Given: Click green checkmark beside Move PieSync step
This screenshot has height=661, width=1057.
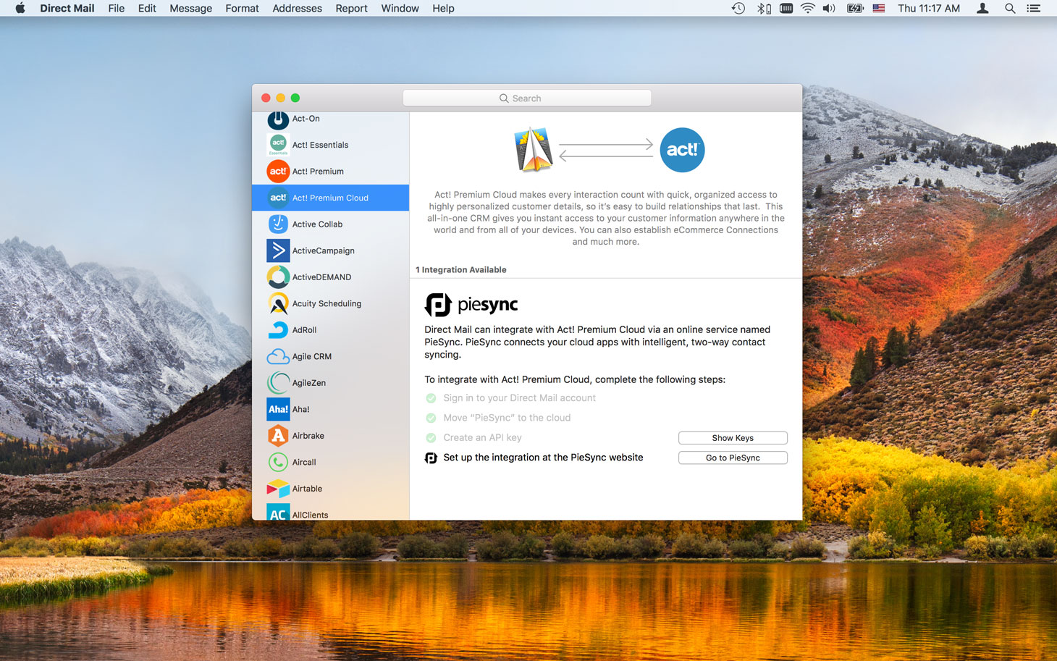Looking at the screenshot, I should 431,418.
